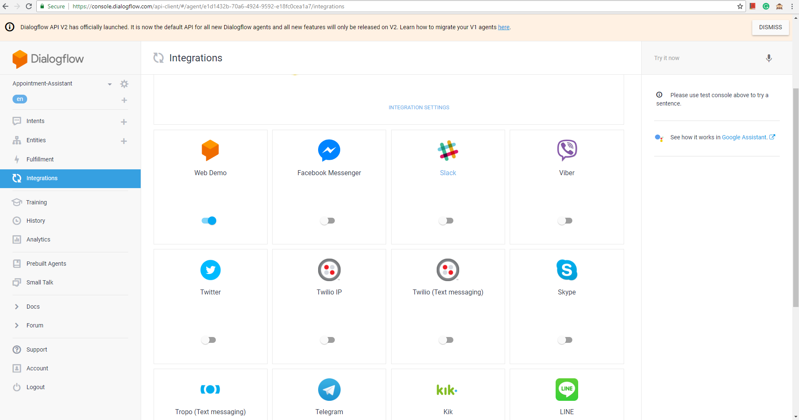The width and height of the screenshot is (799, 420).
Task: Open Chrome menu three-dot icon
Action: 792,6
